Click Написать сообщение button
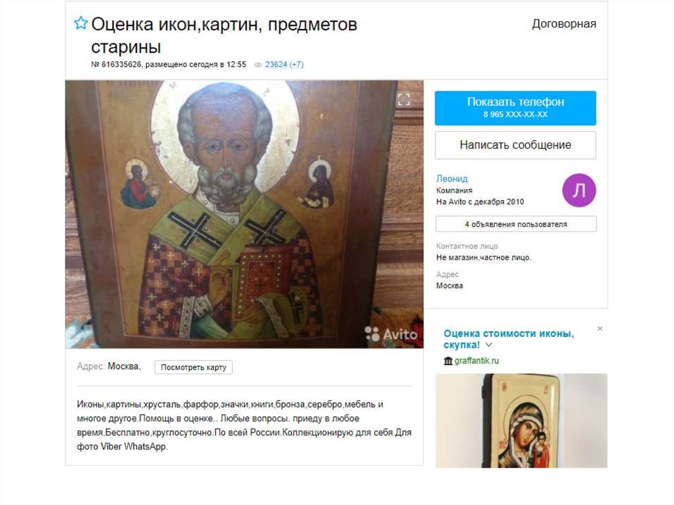 (515, 145)
